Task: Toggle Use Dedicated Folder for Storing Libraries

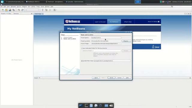Action: (x=82, y=48)
